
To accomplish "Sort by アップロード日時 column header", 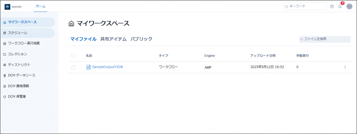I will click(263, 56).
